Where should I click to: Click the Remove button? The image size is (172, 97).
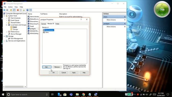click(x=57, y=67)
